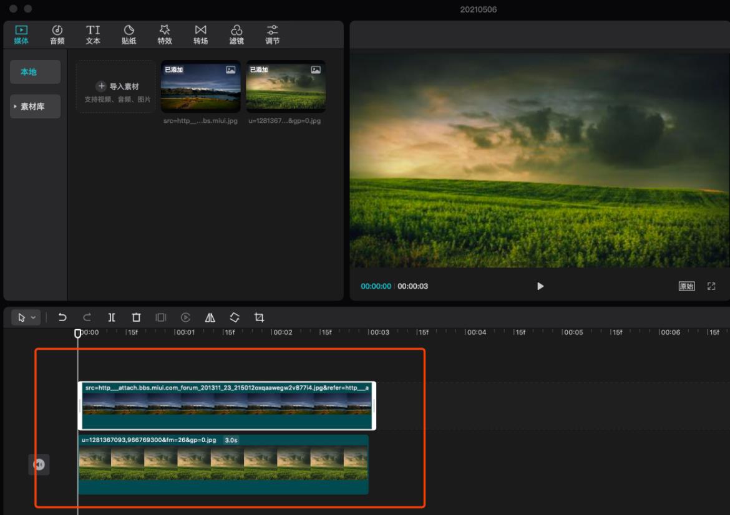The image size is (730, 515).
Task: Open the 滤镜 filters panel
Action: pos(236,35)
